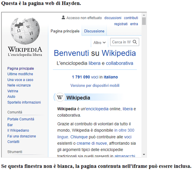Open the discussioni link at top
Screen dimensions: 195x171
(113, 18)
